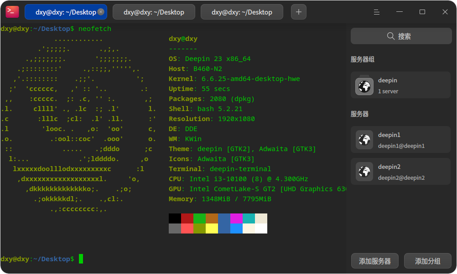457x274 pixels.
Task: Click the teal color block
Action: (249, 218)
